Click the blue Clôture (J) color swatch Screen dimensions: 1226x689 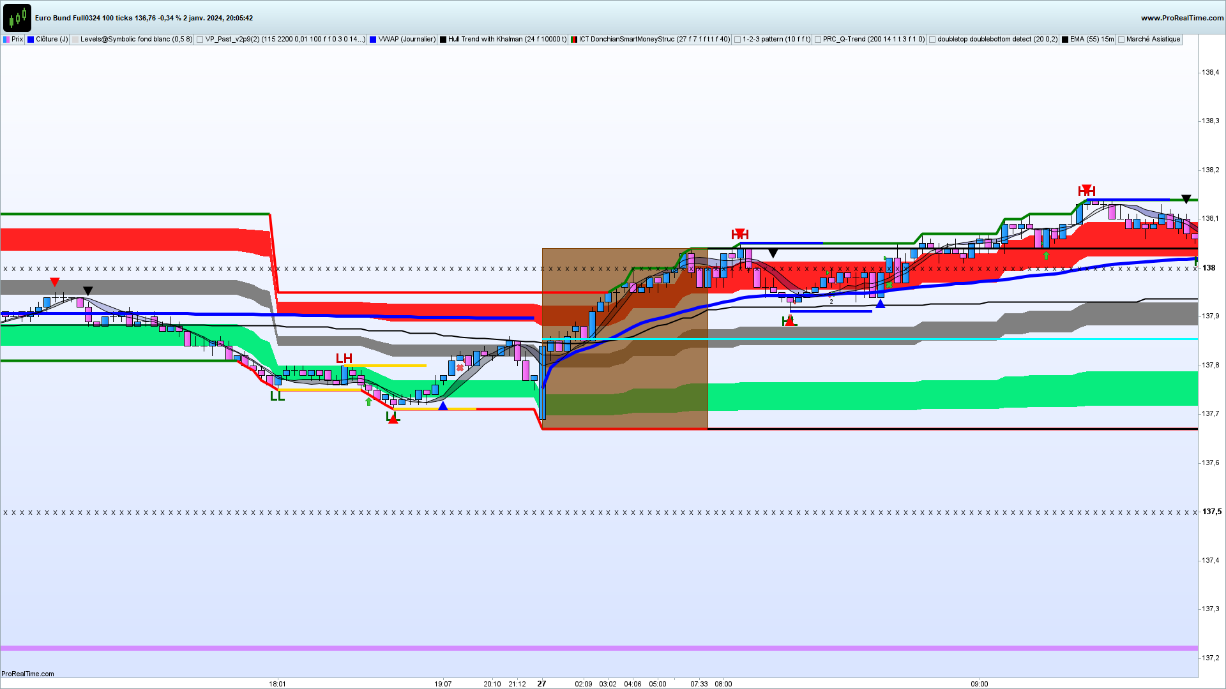click(31, 40)
